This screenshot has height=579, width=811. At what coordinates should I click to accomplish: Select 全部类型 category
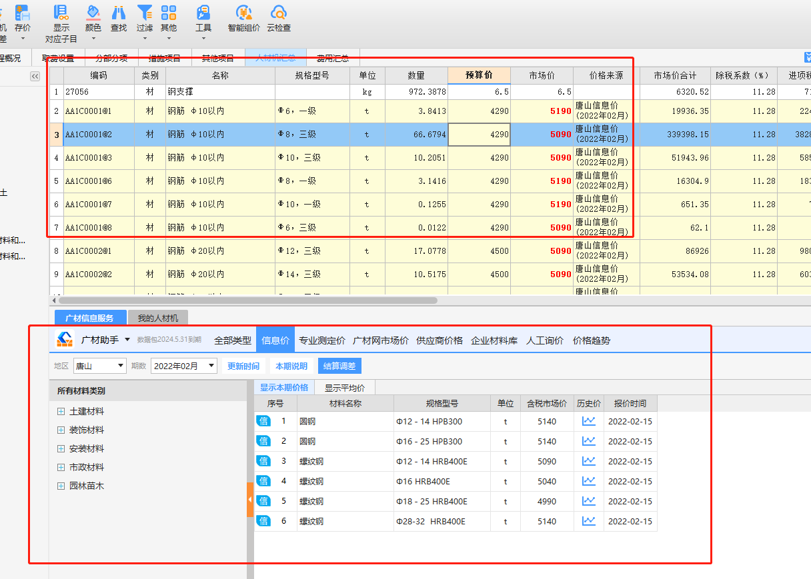(x=233, y=340)
